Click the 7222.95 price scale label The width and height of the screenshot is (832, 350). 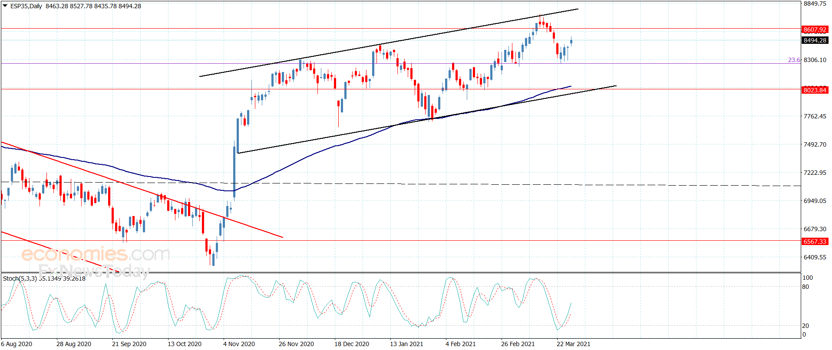coord(815,173)
